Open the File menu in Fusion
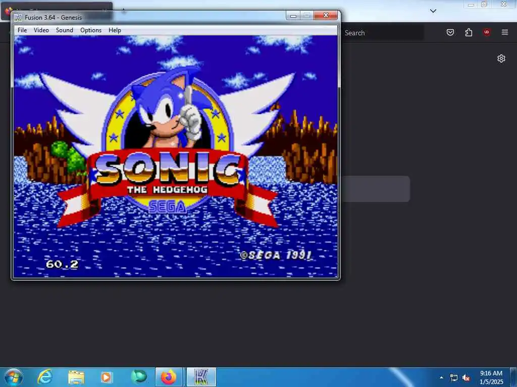 [22, 30]
